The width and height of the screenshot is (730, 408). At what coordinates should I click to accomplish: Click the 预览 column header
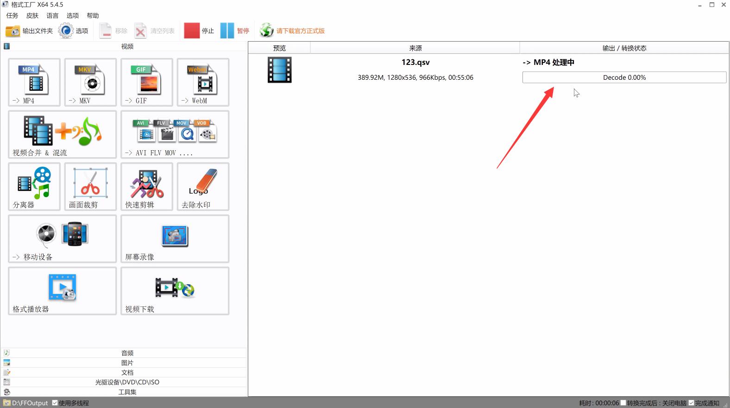pyautogui.click(x=279, y=48)
